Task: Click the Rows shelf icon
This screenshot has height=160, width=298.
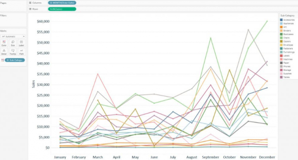Action: click(x=30, y=9)
